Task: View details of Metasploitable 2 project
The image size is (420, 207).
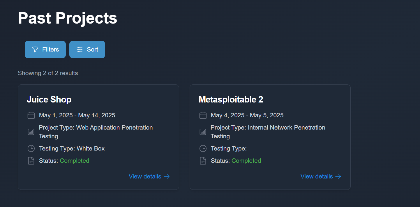Action: 317,176
